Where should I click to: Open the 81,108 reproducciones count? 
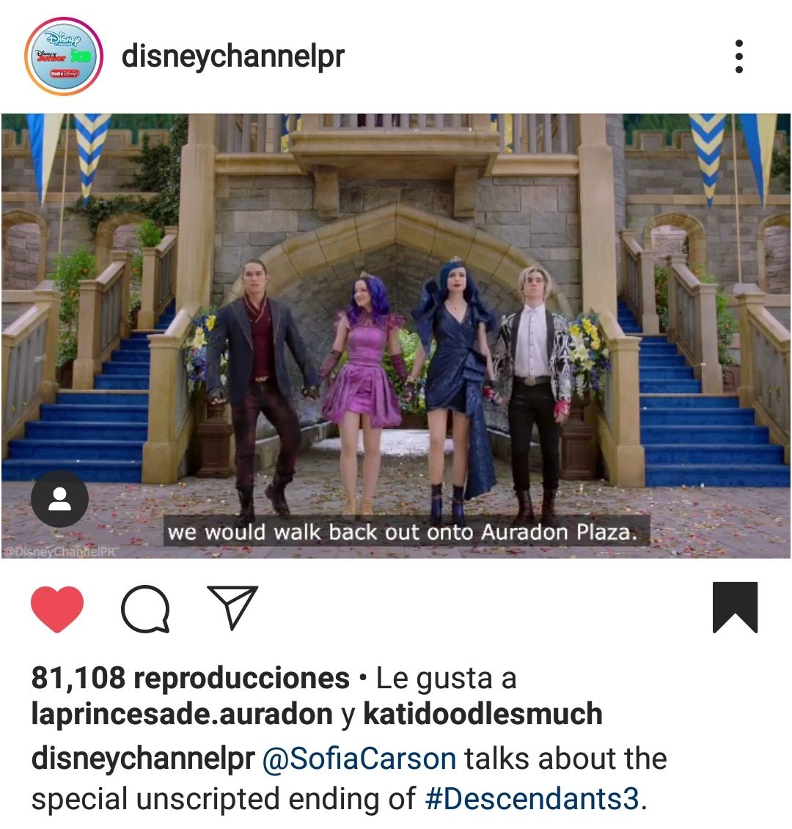(x=191, y=678)
